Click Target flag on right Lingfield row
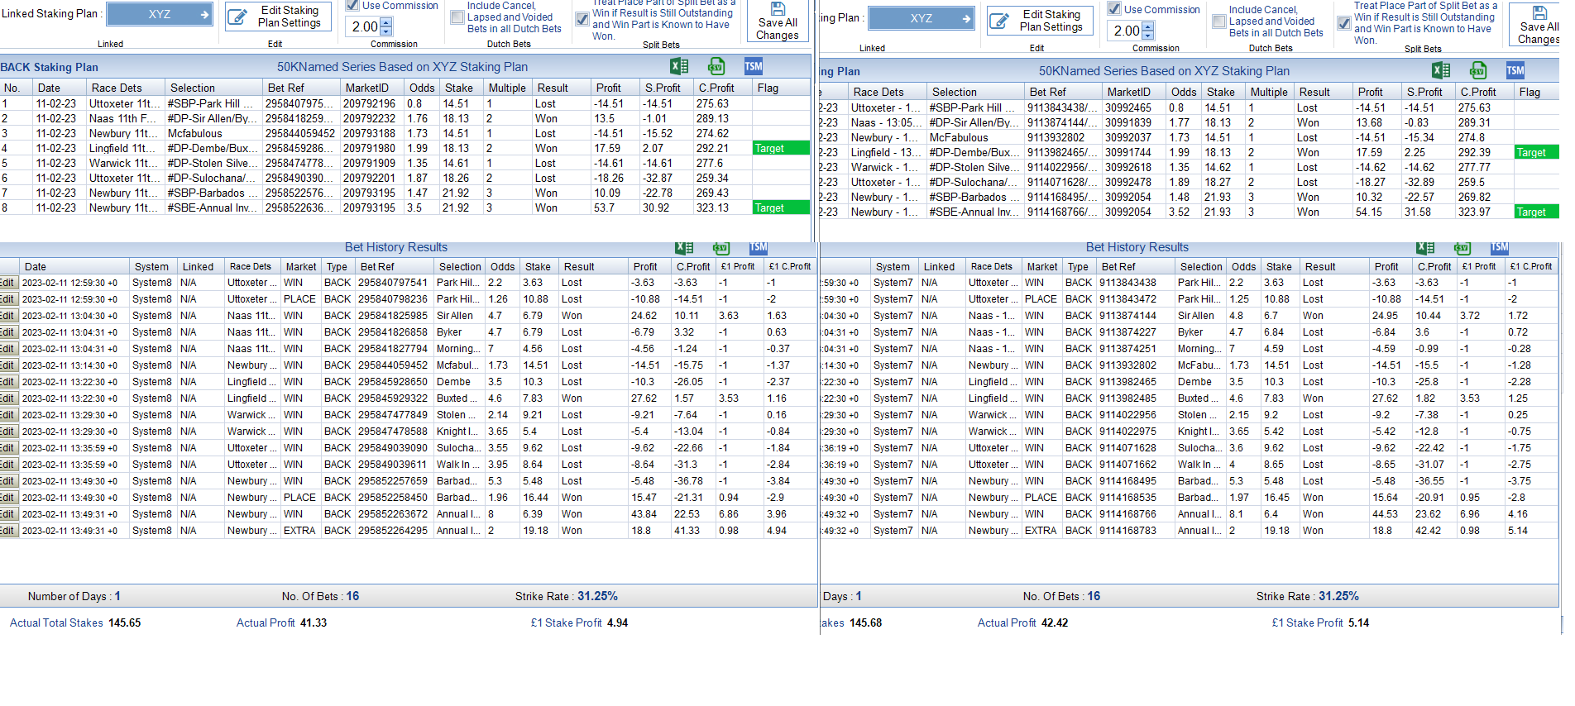The height and width of the screenshot is (706, 1575). 1536,152
